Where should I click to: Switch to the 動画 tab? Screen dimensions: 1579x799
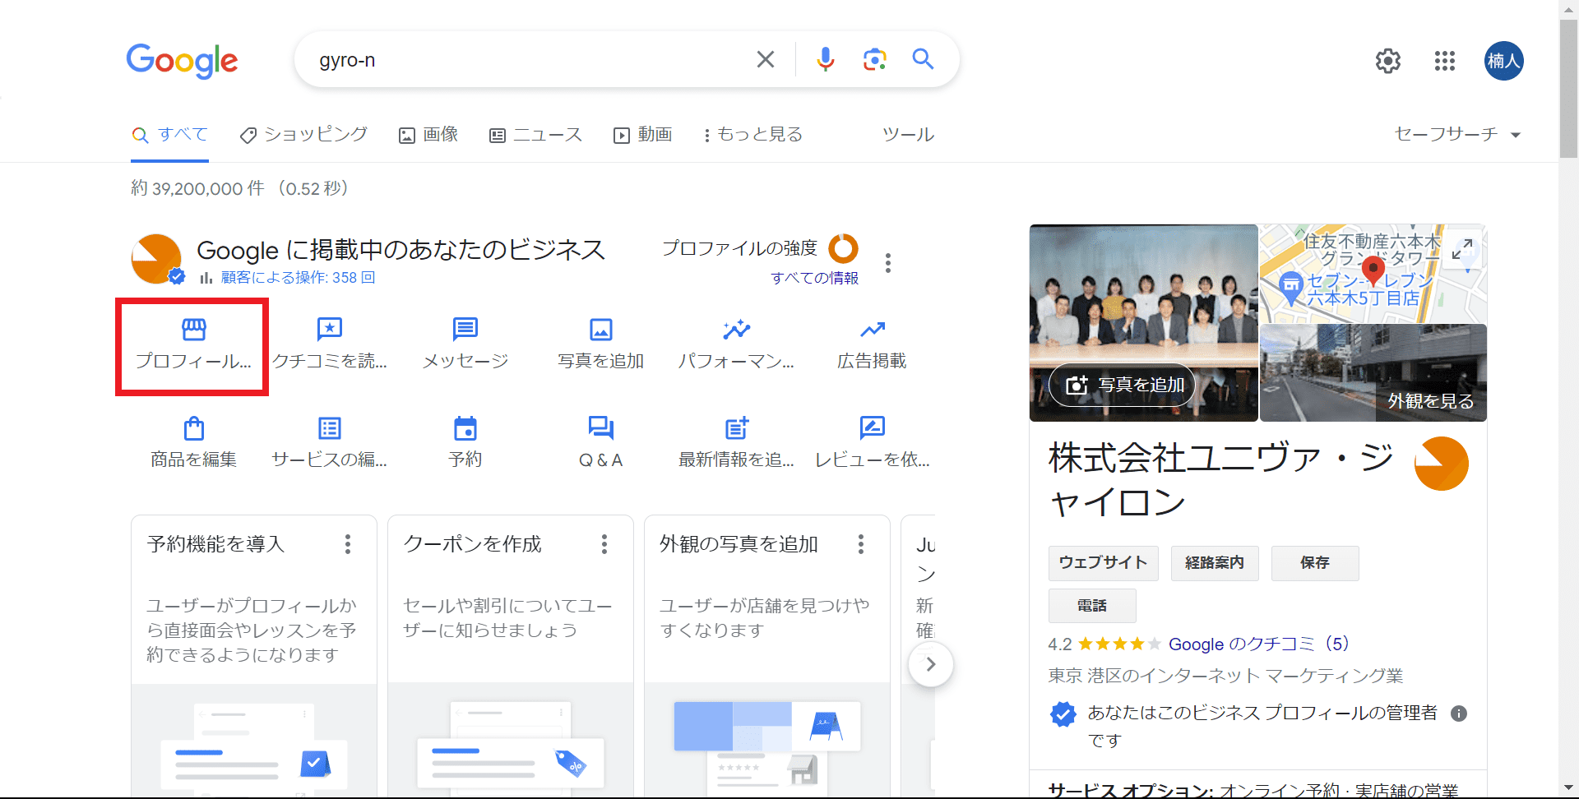tap(643, 134)
